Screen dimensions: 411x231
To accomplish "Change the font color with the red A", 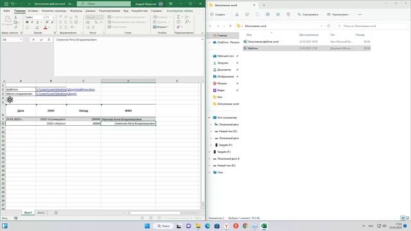I will [x=46, y=27].
